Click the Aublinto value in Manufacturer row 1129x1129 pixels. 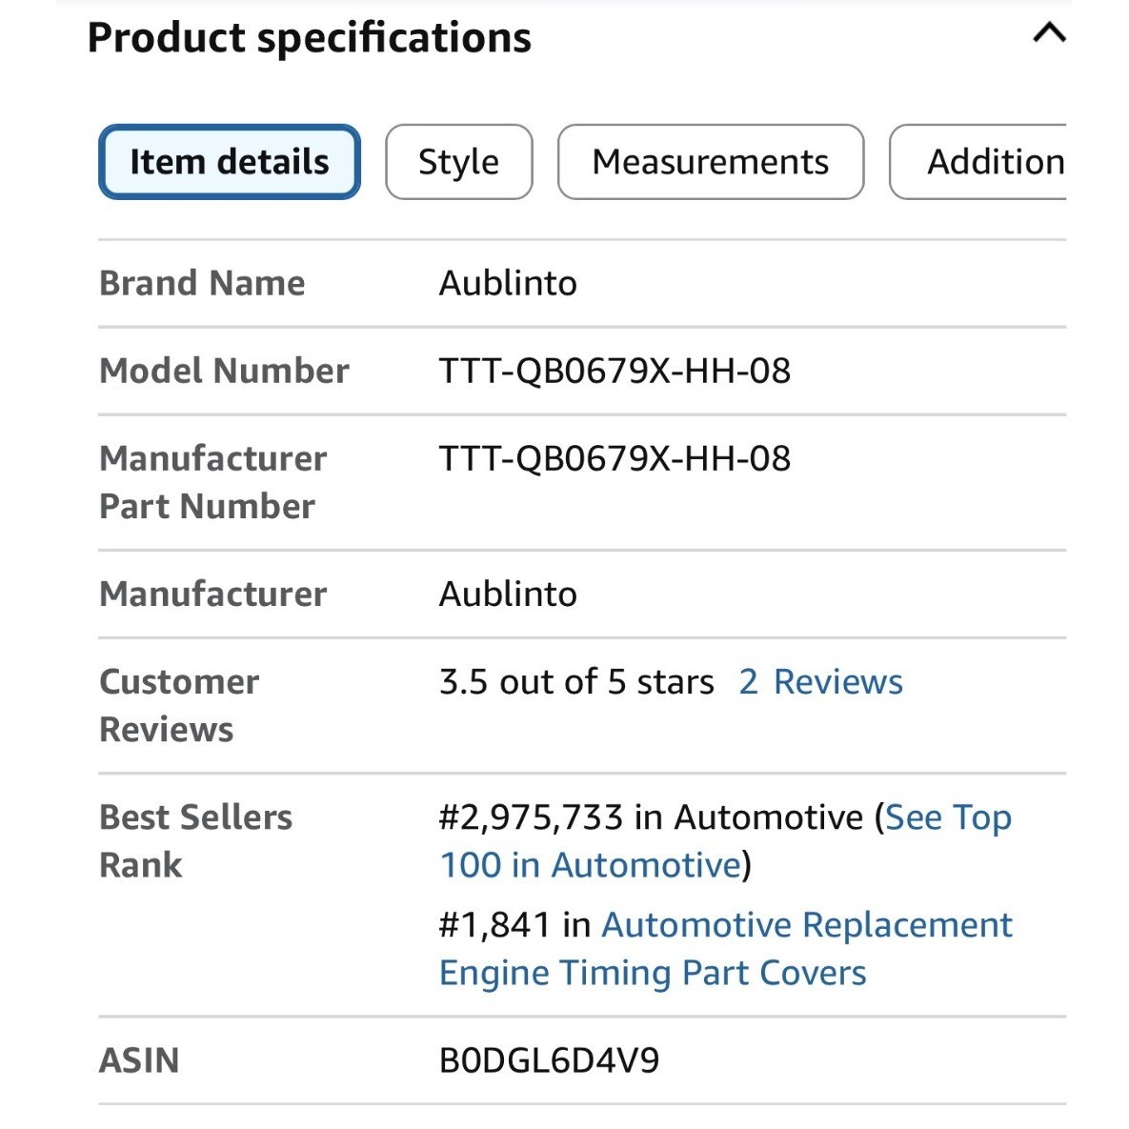click(x=508, y=595)
